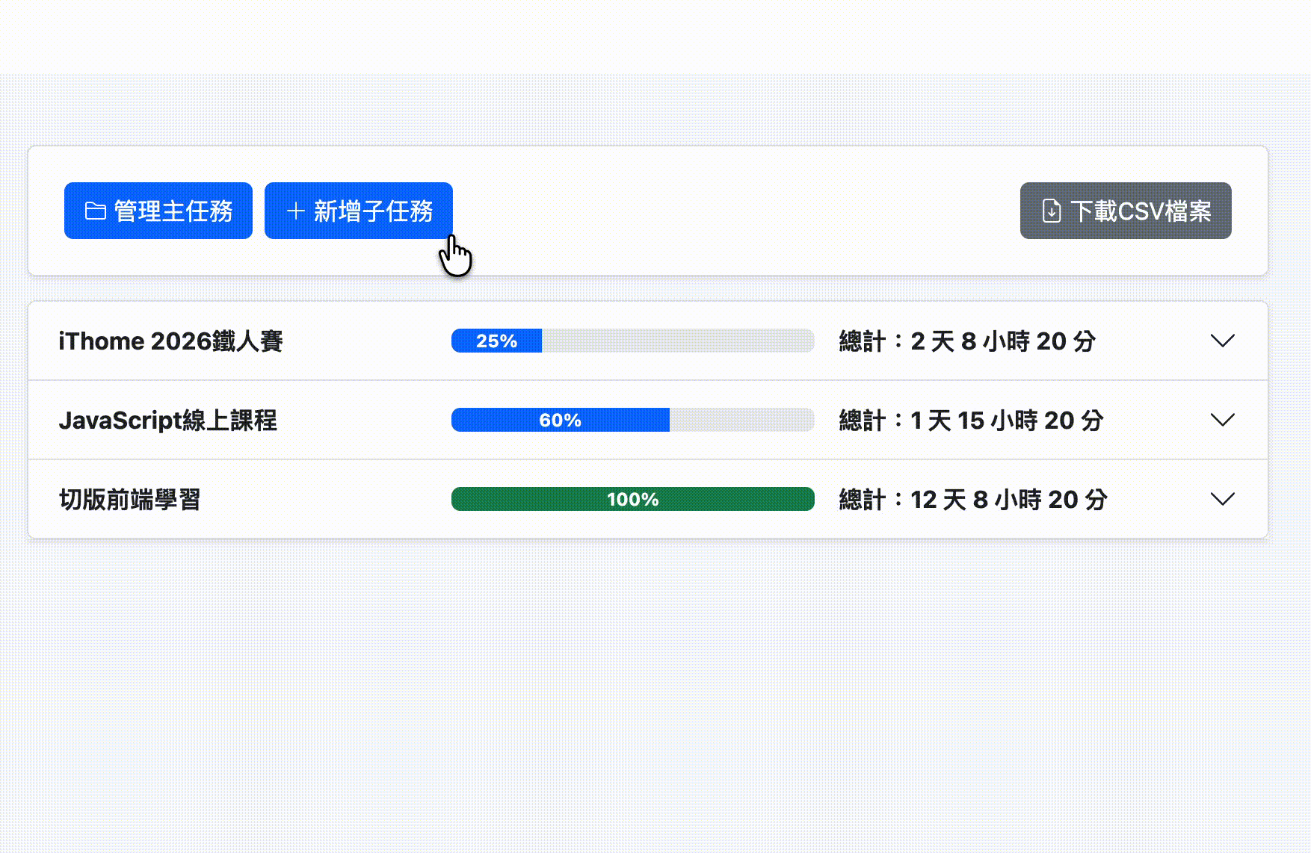Select the iThome 2026鐵人賽 task title
Viewport: 1311px width, 853px height.
click(x=171, y=341)
